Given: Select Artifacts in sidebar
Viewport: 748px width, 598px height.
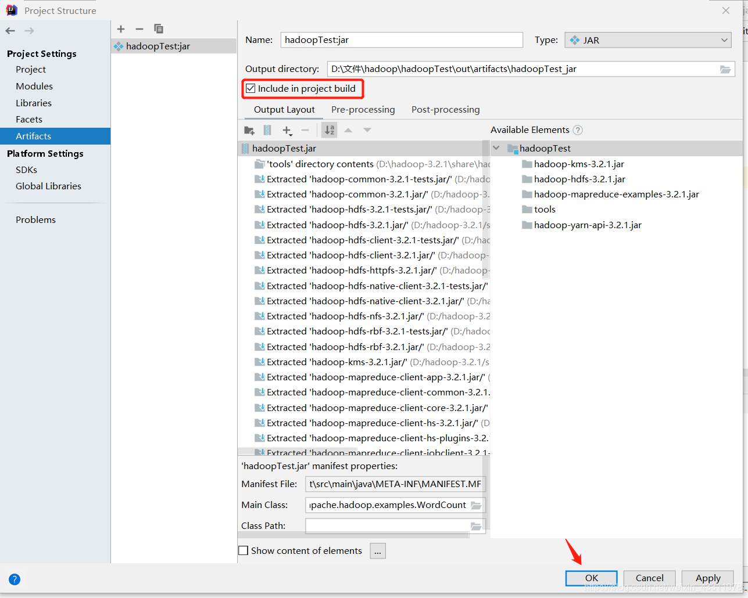Looking at the screenshot, I should [55, 136].
